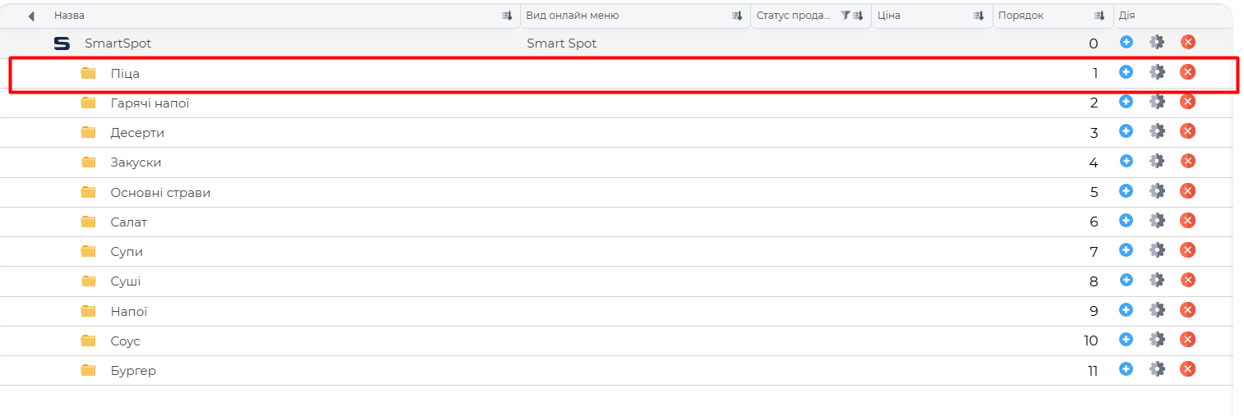
Task: Click the plus icon in Суші row
Action: 1126,280
